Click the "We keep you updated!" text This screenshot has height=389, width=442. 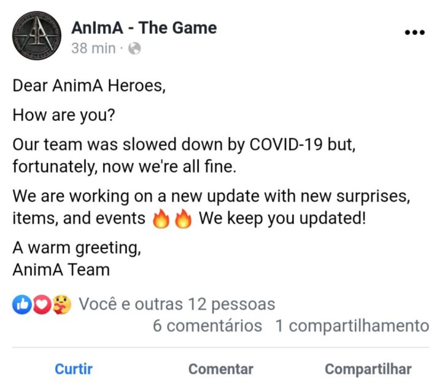pos(282,218)
